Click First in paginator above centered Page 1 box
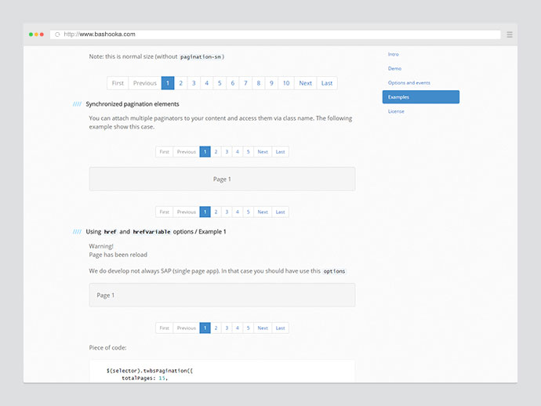This screenshot has width=541, height=406. [164, 152]
